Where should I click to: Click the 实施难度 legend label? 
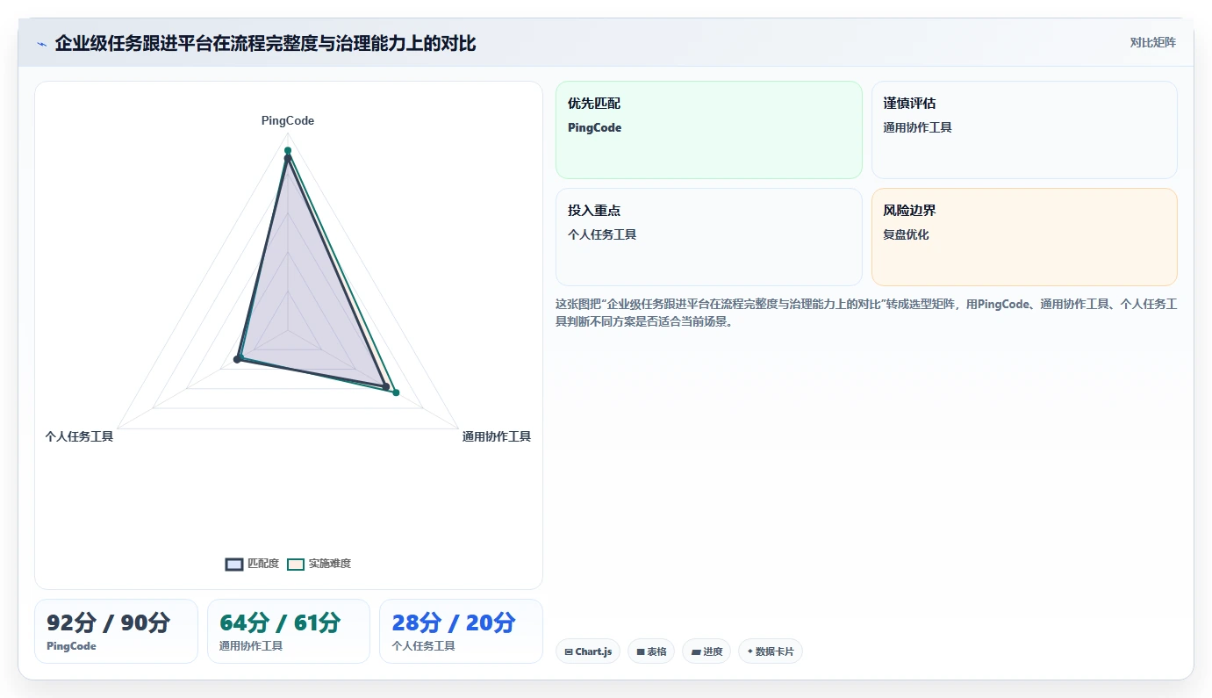330,564
